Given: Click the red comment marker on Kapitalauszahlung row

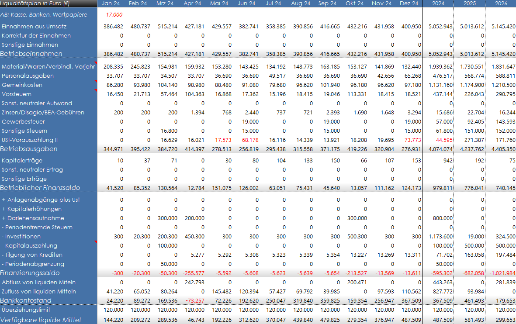Looking at the screenshot, I should pos(96,242).
